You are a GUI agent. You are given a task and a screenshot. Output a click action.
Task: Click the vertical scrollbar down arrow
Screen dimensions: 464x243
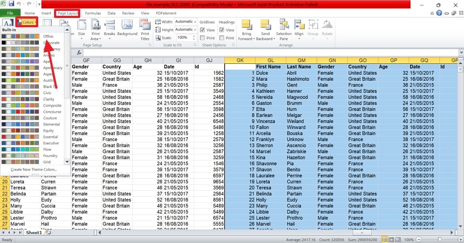pyautogui.click(x=460, y=227)
